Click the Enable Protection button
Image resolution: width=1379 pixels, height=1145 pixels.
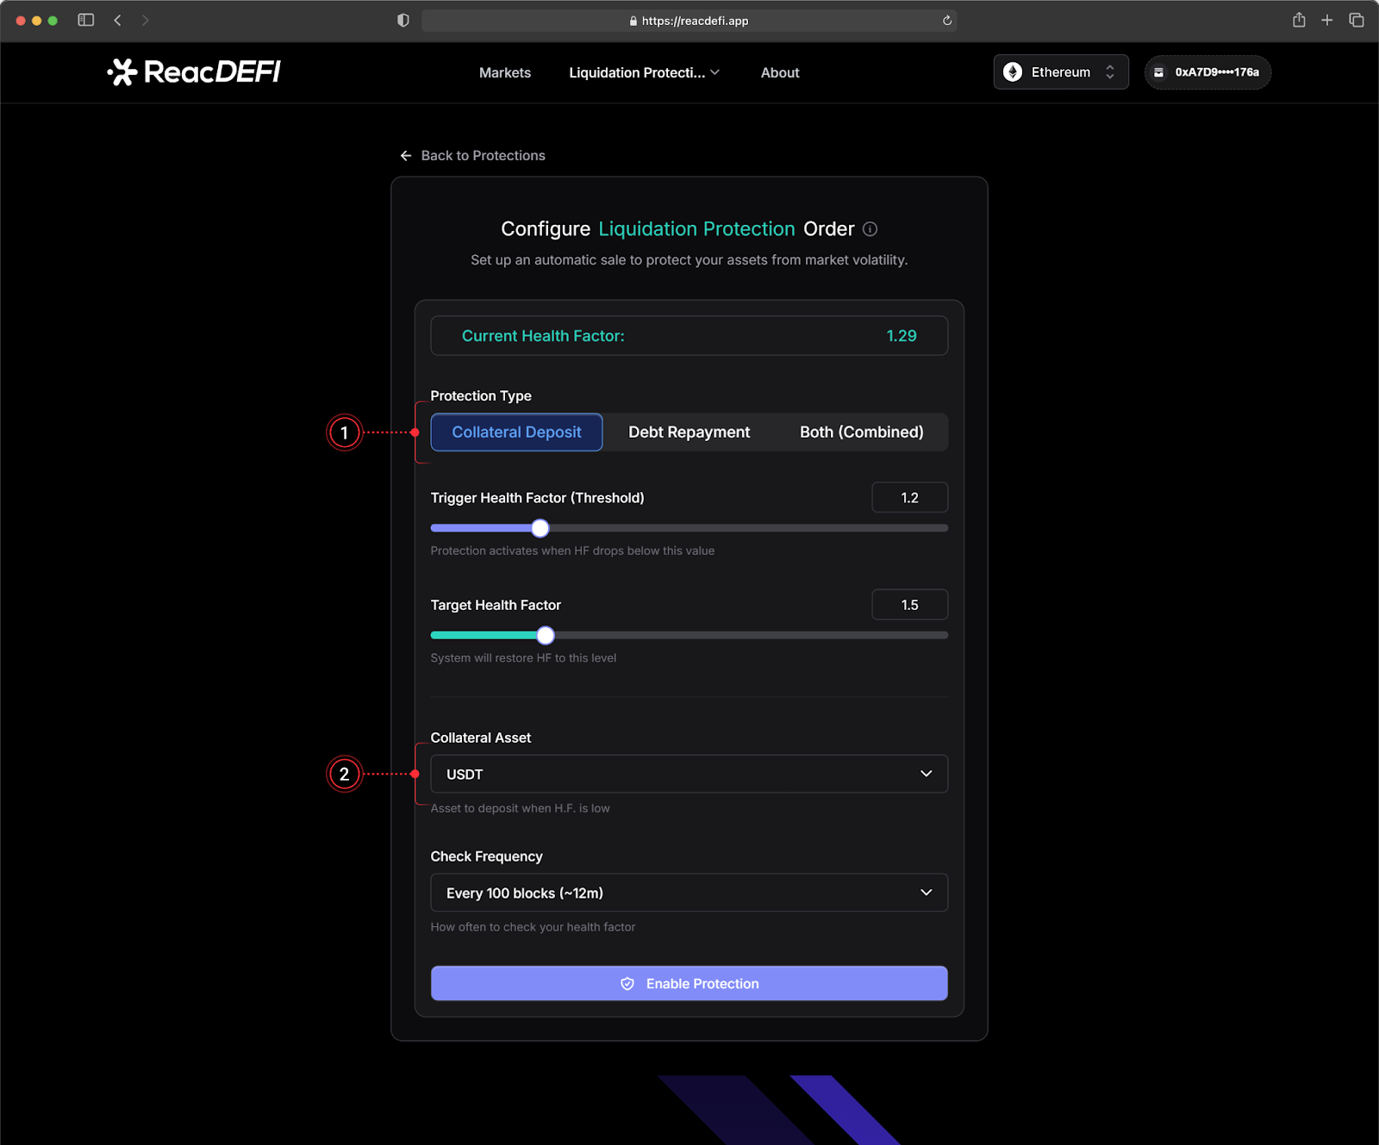[689, 983]
